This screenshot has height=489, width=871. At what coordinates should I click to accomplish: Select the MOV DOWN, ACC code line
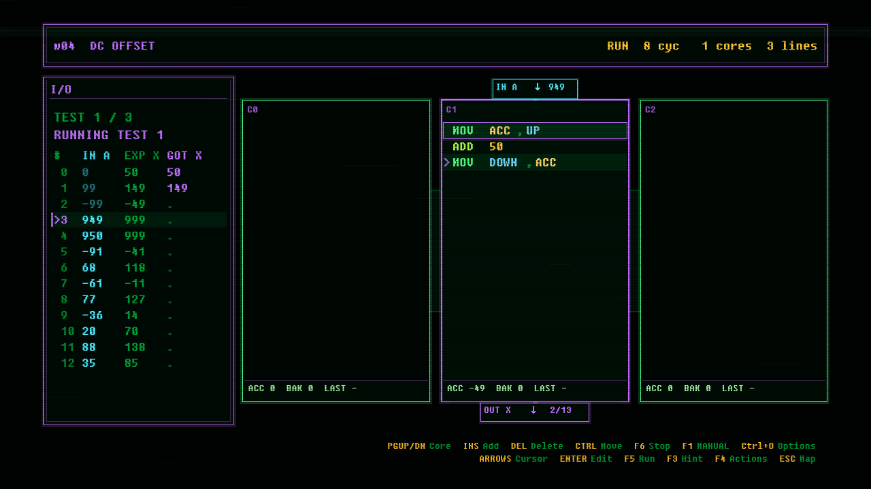tap(535, 163)
